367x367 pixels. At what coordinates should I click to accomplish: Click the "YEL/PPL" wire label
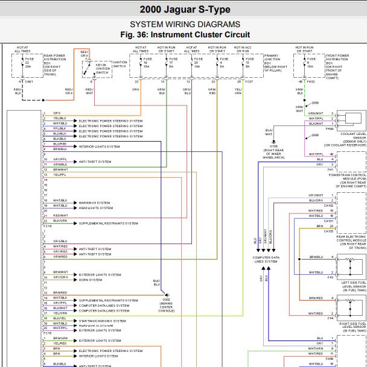[60, 175]
